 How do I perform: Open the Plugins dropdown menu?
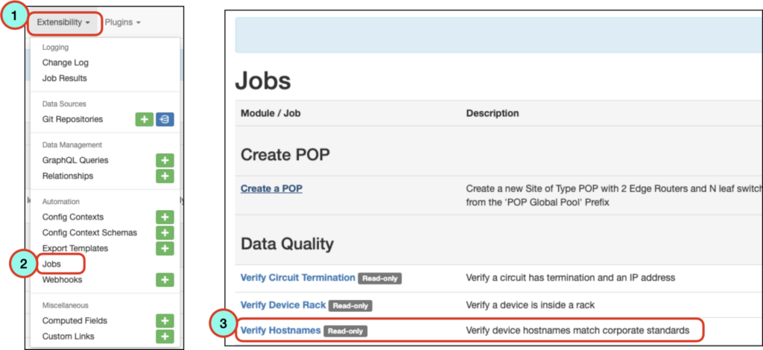click(x=123, y=23)
